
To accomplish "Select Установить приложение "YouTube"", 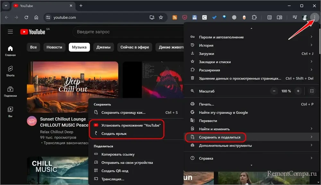I will pos(136,125).
